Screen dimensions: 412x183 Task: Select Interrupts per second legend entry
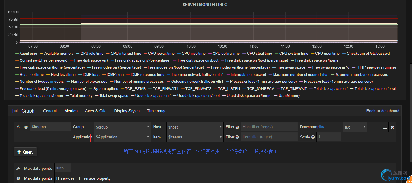pyautogui.click(x=248, y=75)
